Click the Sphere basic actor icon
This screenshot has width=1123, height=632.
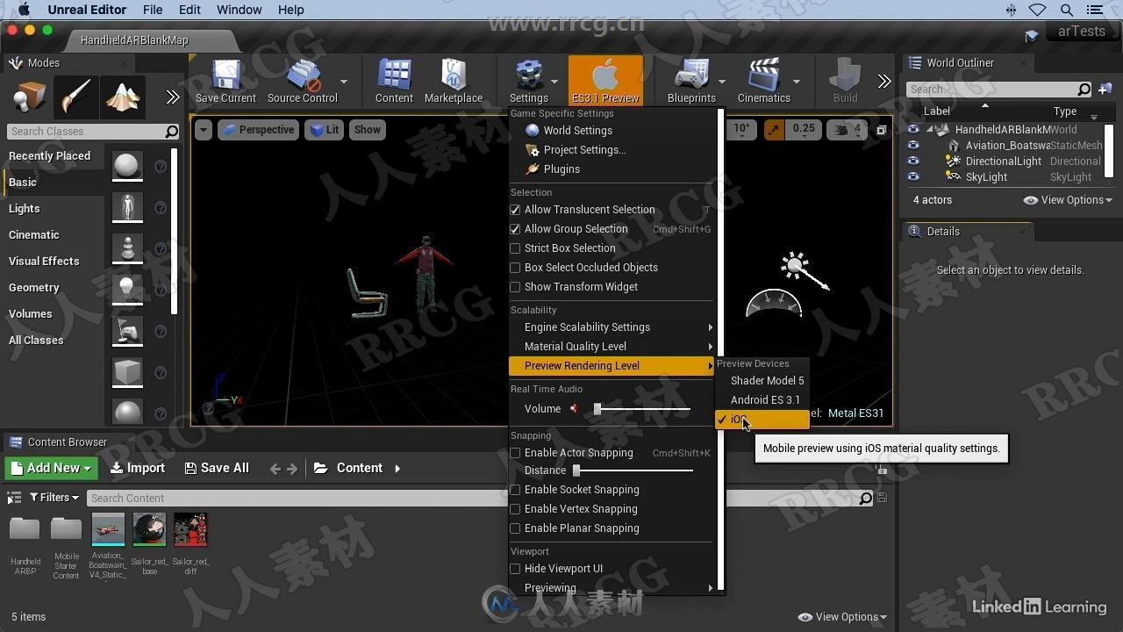pos(127,166)
